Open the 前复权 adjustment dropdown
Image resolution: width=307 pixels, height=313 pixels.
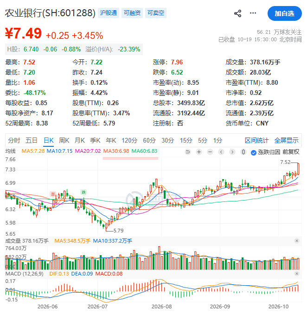(291, 152)
